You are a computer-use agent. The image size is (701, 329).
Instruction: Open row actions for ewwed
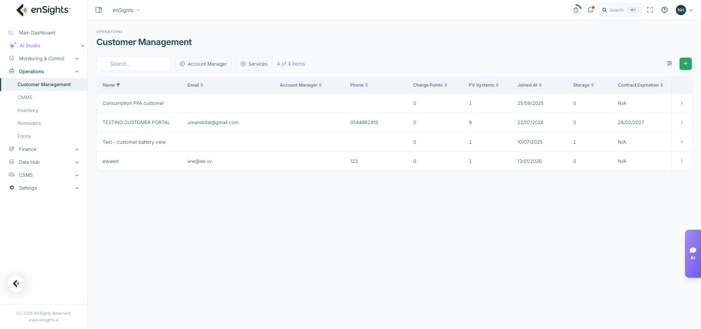[682, 161]
